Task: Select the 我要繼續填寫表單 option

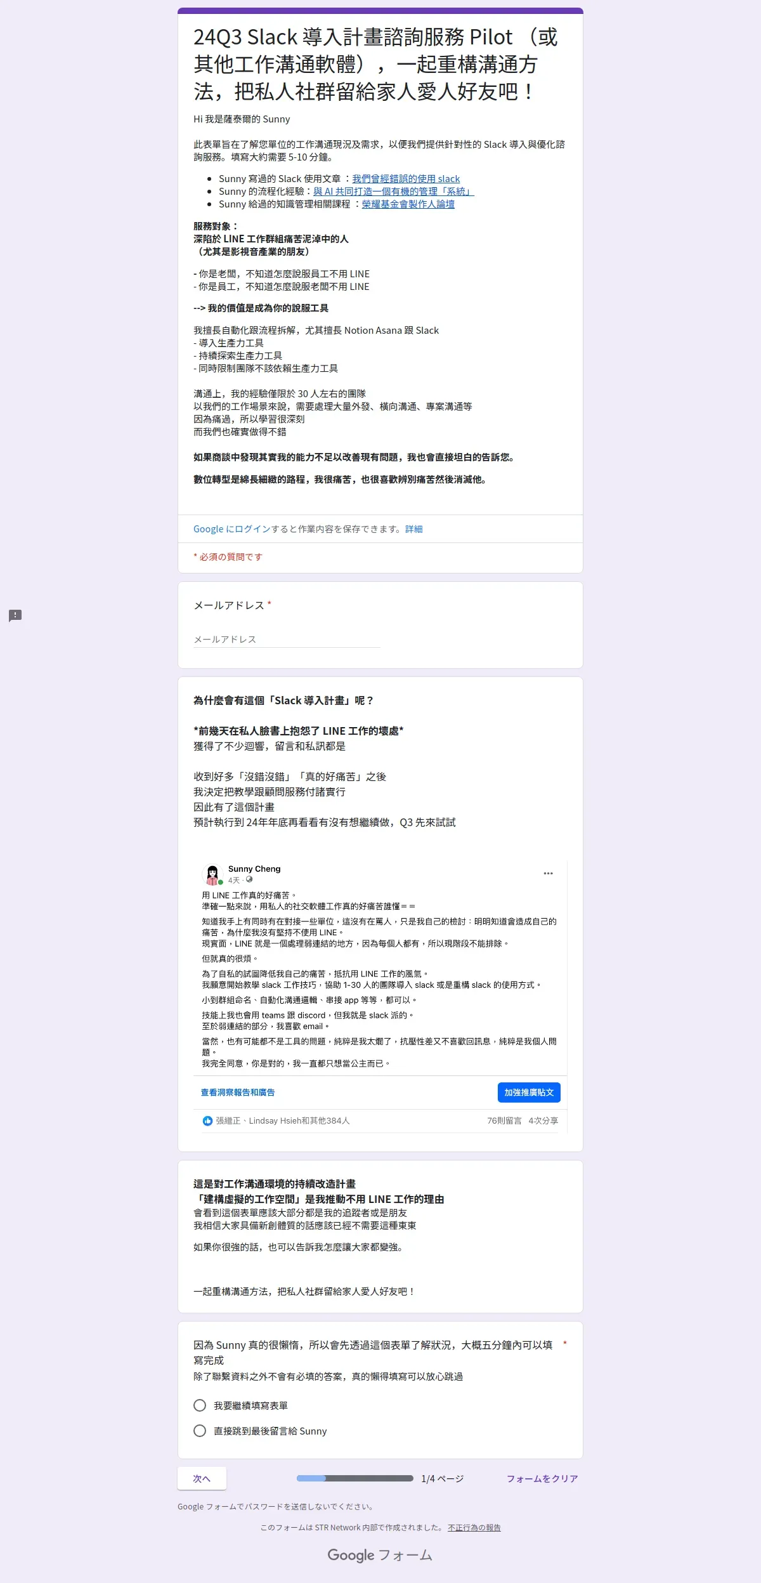Action: click(200, 1405)
